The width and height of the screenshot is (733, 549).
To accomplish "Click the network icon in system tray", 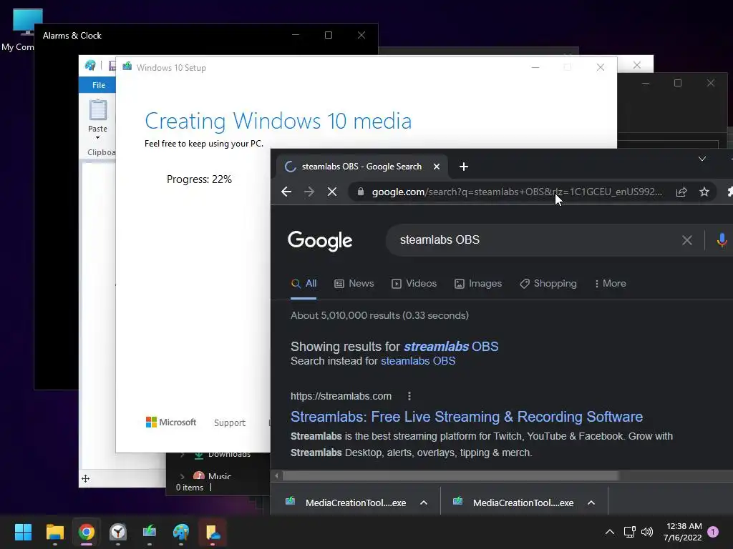I will 629,532.
